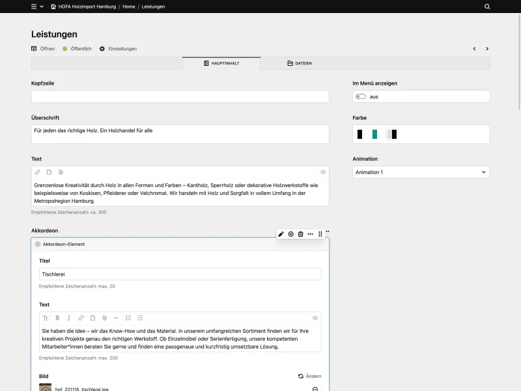Image resolution: width=521 pixels, height=391 pixels.
Task: Insert a link using the link icon
Action: 81,318
